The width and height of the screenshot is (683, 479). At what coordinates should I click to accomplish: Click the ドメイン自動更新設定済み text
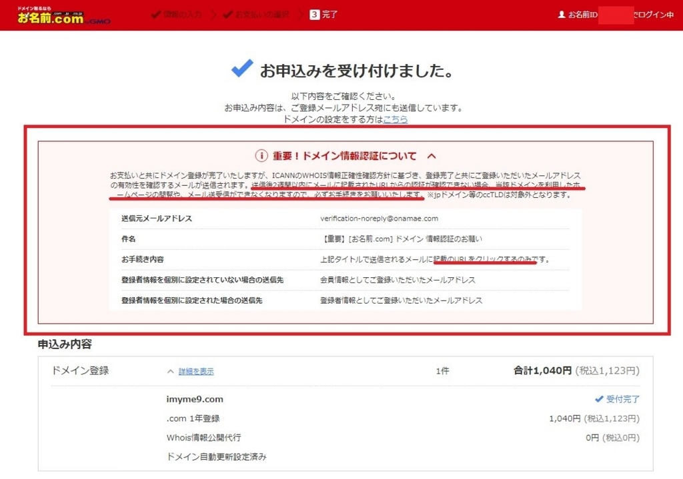pyautogui.click(x=217, y=457)
